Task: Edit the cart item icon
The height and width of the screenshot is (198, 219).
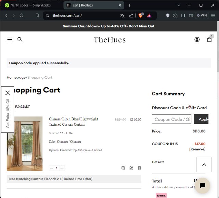Action: pos(131,168)
